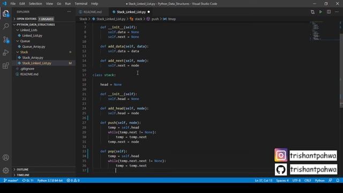Image resolution: width=343 pixels, height=193 pixels.
Task: Open Queue_Array.py in the explorer
Action: click(33, 47)
